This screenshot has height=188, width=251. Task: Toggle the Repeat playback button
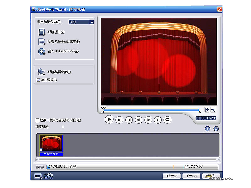click(168, 120)
